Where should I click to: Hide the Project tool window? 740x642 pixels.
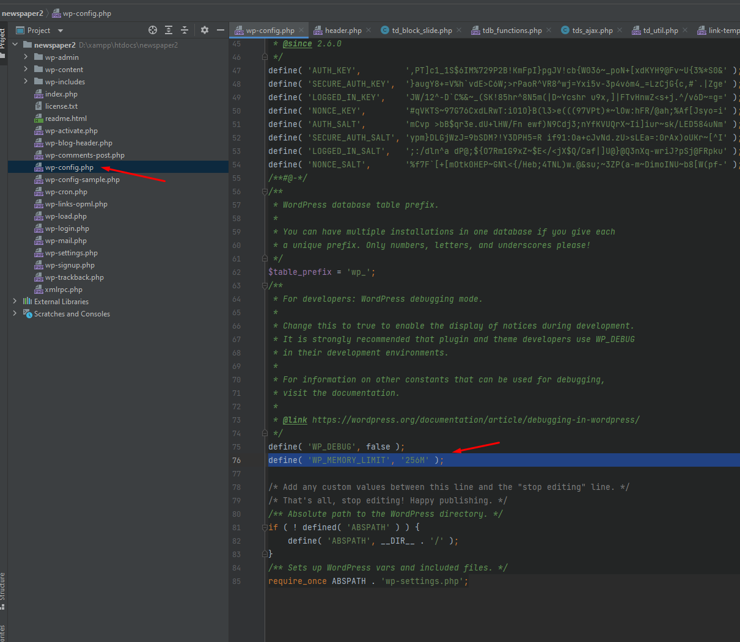221,30
